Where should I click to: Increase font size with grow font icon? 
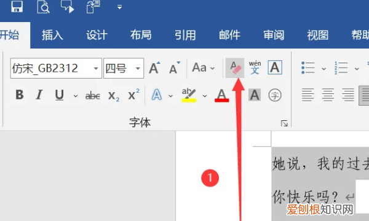[x=154, y=68]
